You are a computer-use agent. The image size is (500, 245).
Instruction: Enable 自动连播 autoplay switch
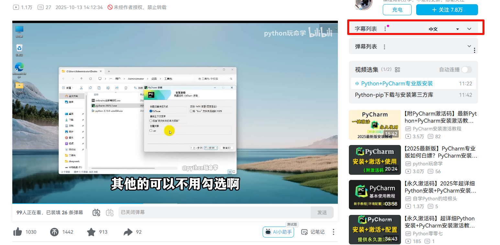467,70
